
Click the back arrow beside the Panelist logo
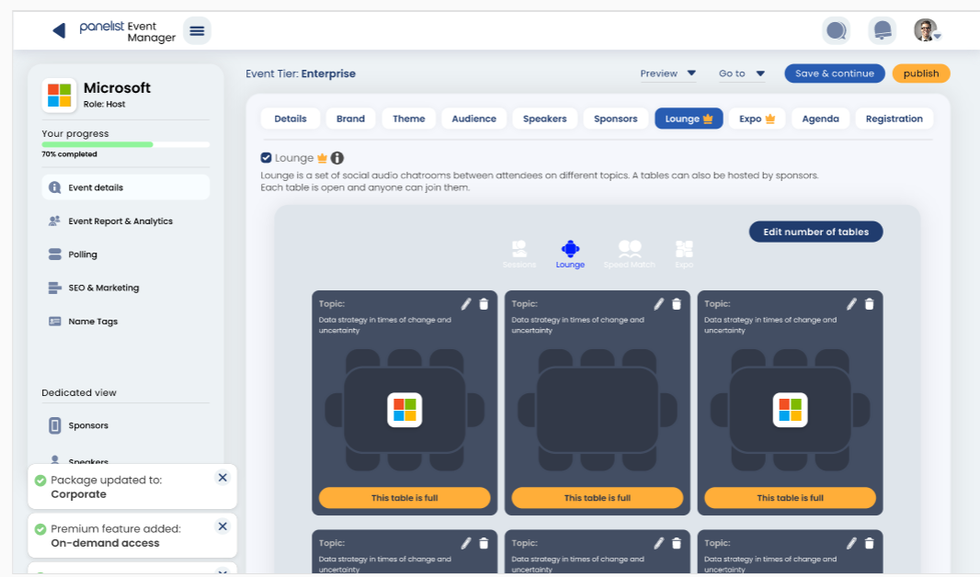click(60, 30)
